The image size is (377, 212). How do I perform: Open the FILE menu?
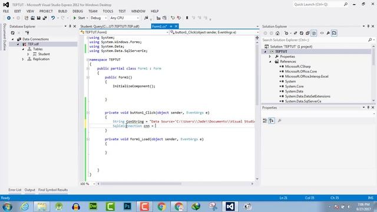[x=6, y=11]
